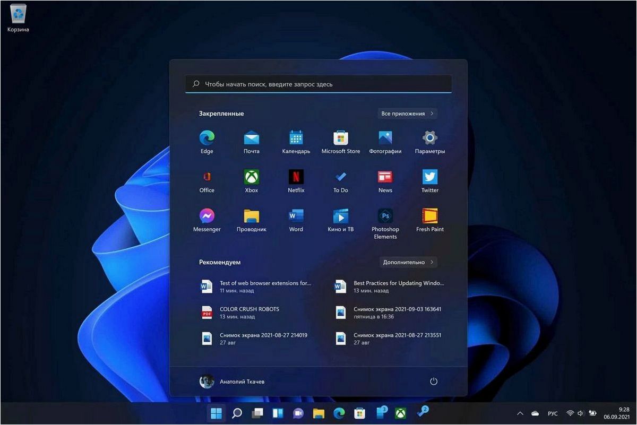
Task: Open Edge from pinned apps
Action: click(x=207, y=143)
